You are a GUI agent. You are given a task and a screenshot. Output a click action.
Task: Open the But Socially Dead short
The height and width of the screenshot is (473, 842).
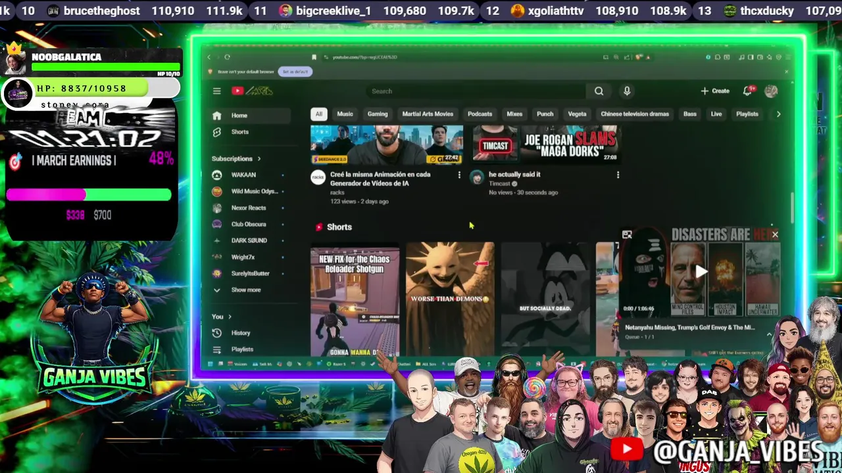[545, 300]
